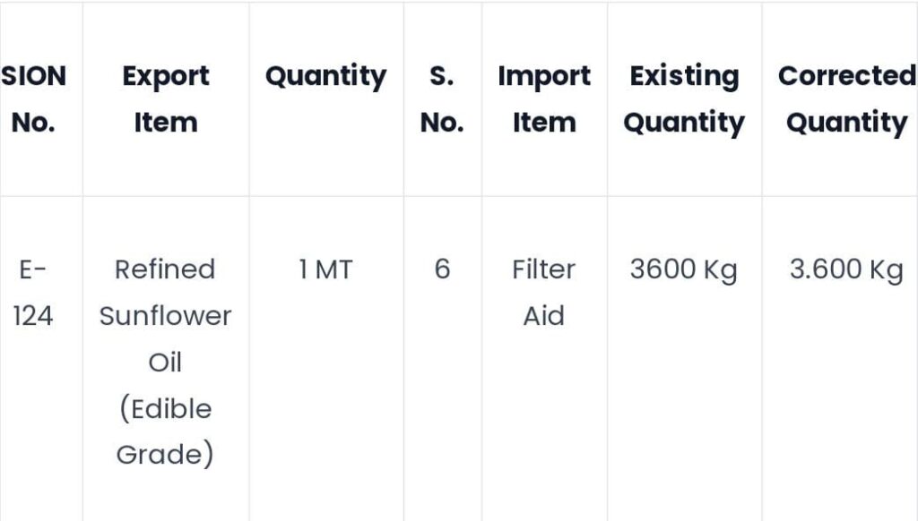The image size is (918, 521).
Task: Select the Existing Quantity header cell
Action: 684,98
